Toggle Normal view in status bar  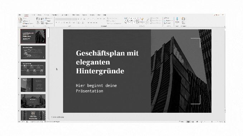coord(188,122)
